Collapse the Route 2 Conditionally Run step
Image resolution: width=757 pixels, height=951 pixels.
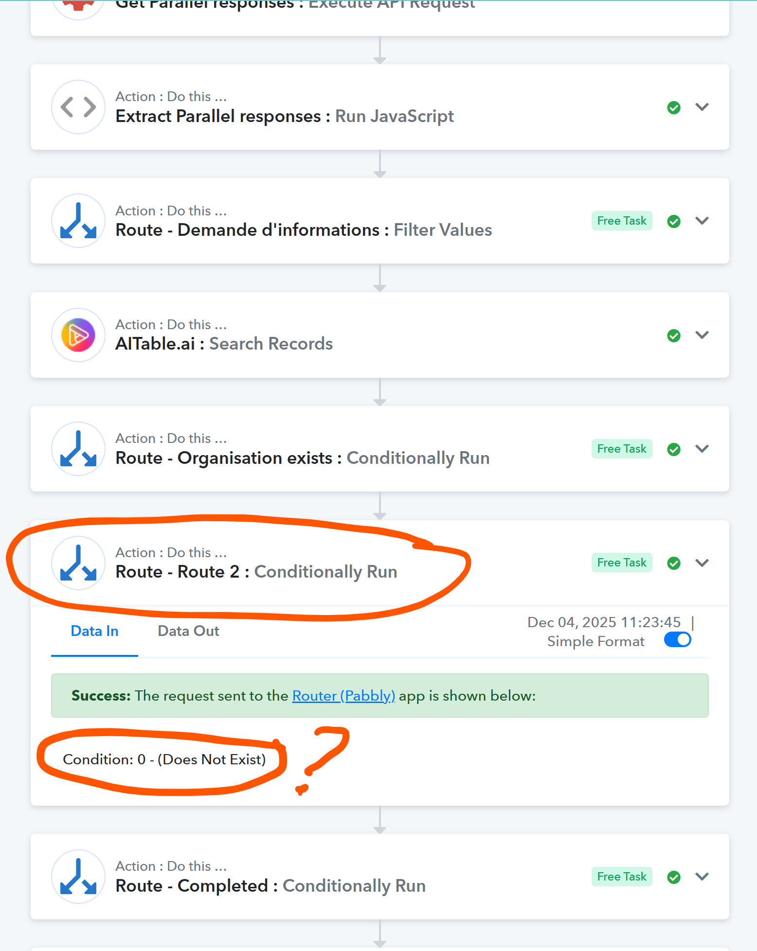tap(702, 563)
